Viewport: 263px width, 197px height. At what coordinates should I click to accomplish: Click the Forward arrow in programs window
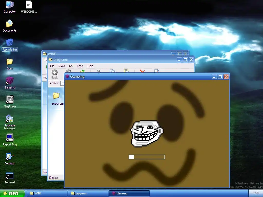pos(68,71)
